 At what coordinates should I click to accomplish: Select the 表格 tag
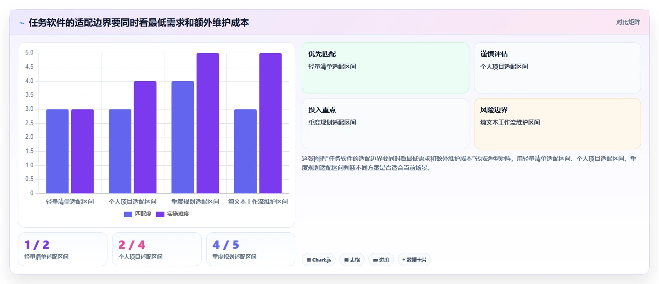tap(352, 260)
